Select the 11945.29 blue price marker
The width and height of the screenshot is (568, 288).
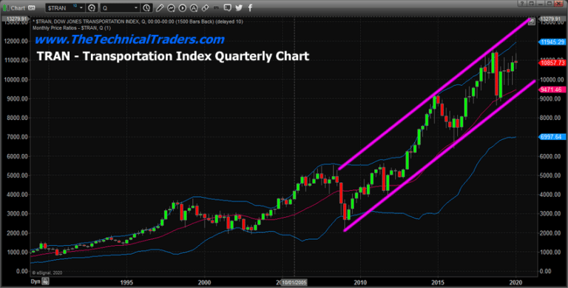pyautogui.click(x=552, y=41)
